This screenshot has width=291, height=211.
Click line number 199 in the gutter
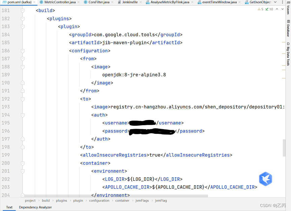pyautogui.click(x=6, y=155)
